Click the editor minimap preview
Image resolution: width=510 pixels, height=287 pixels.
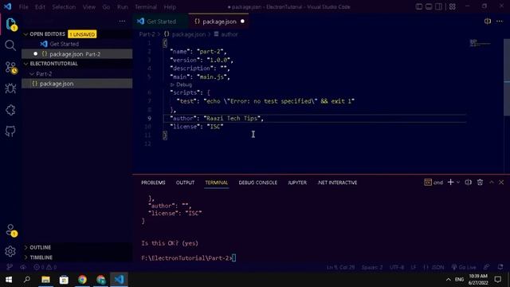(480, 43)
